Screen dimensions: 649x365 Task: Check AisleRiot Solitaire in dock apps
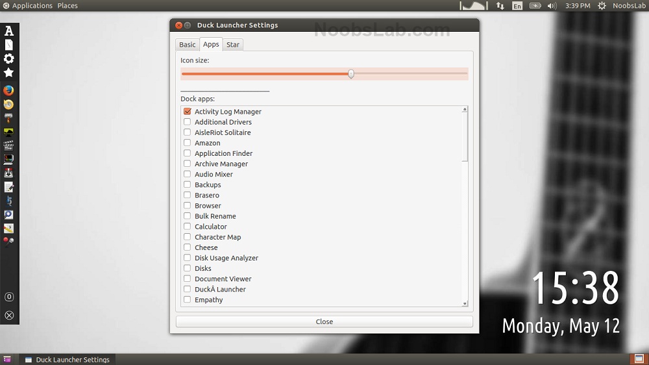[188, 132]
